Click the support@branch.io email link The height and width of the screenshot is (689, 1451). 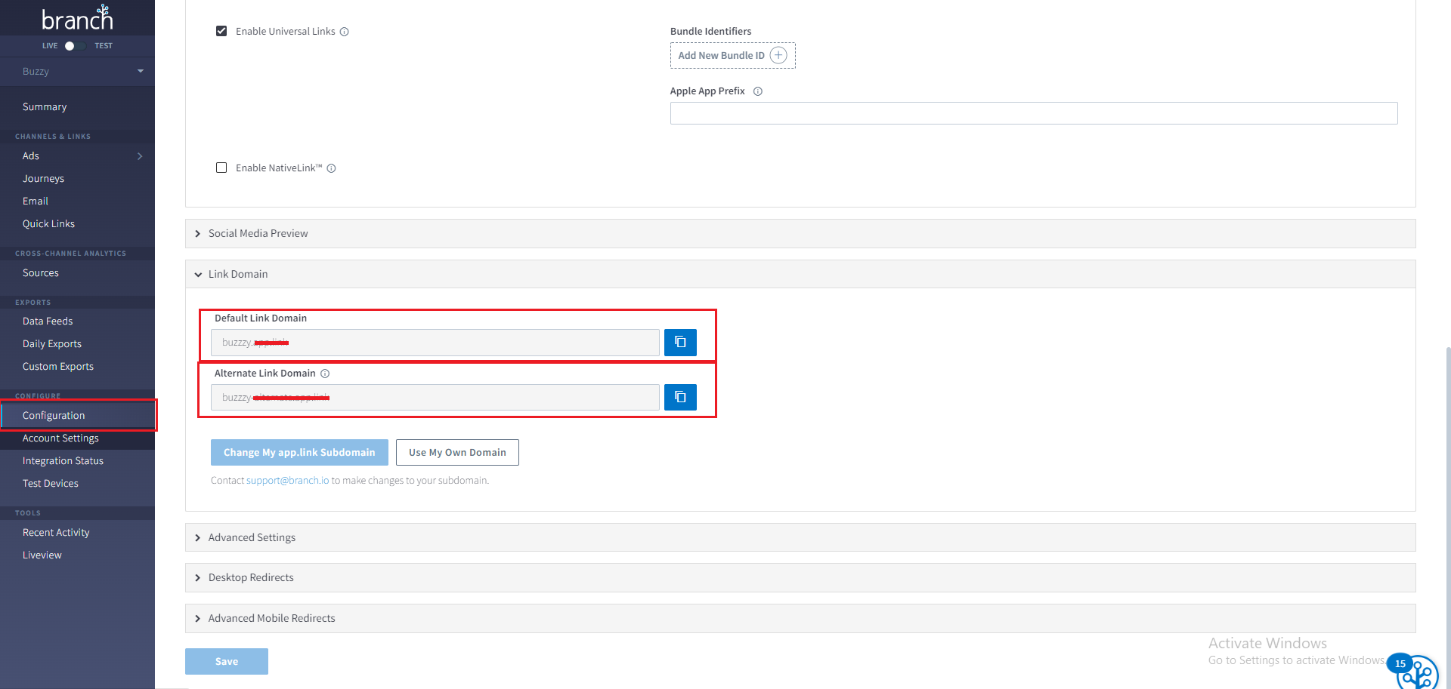287,481
